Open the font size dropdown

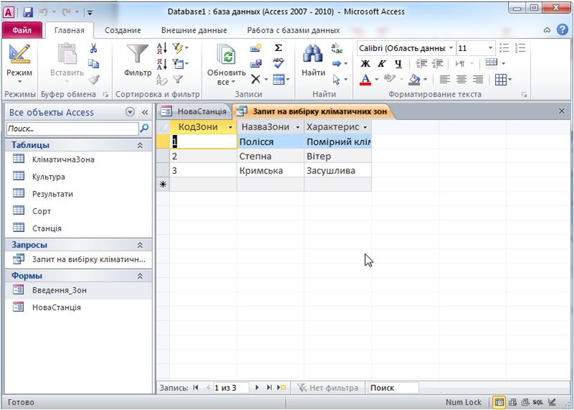tap(490, 48)
